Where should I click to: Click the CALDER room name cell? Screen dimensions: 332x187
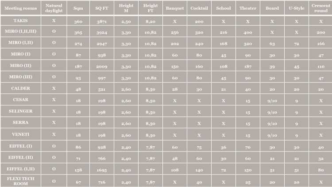click(x=20, y=88)
